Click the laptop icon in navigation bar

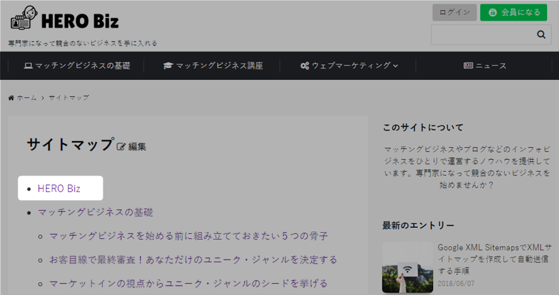point(28,66)
